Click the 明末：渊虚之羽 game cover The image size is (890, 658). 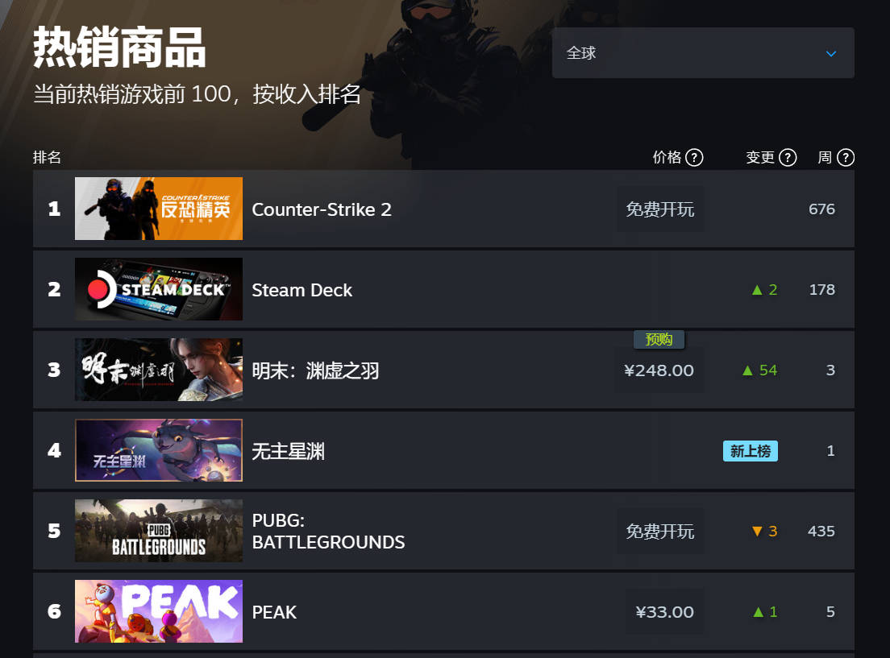click(x=159, y=370)
